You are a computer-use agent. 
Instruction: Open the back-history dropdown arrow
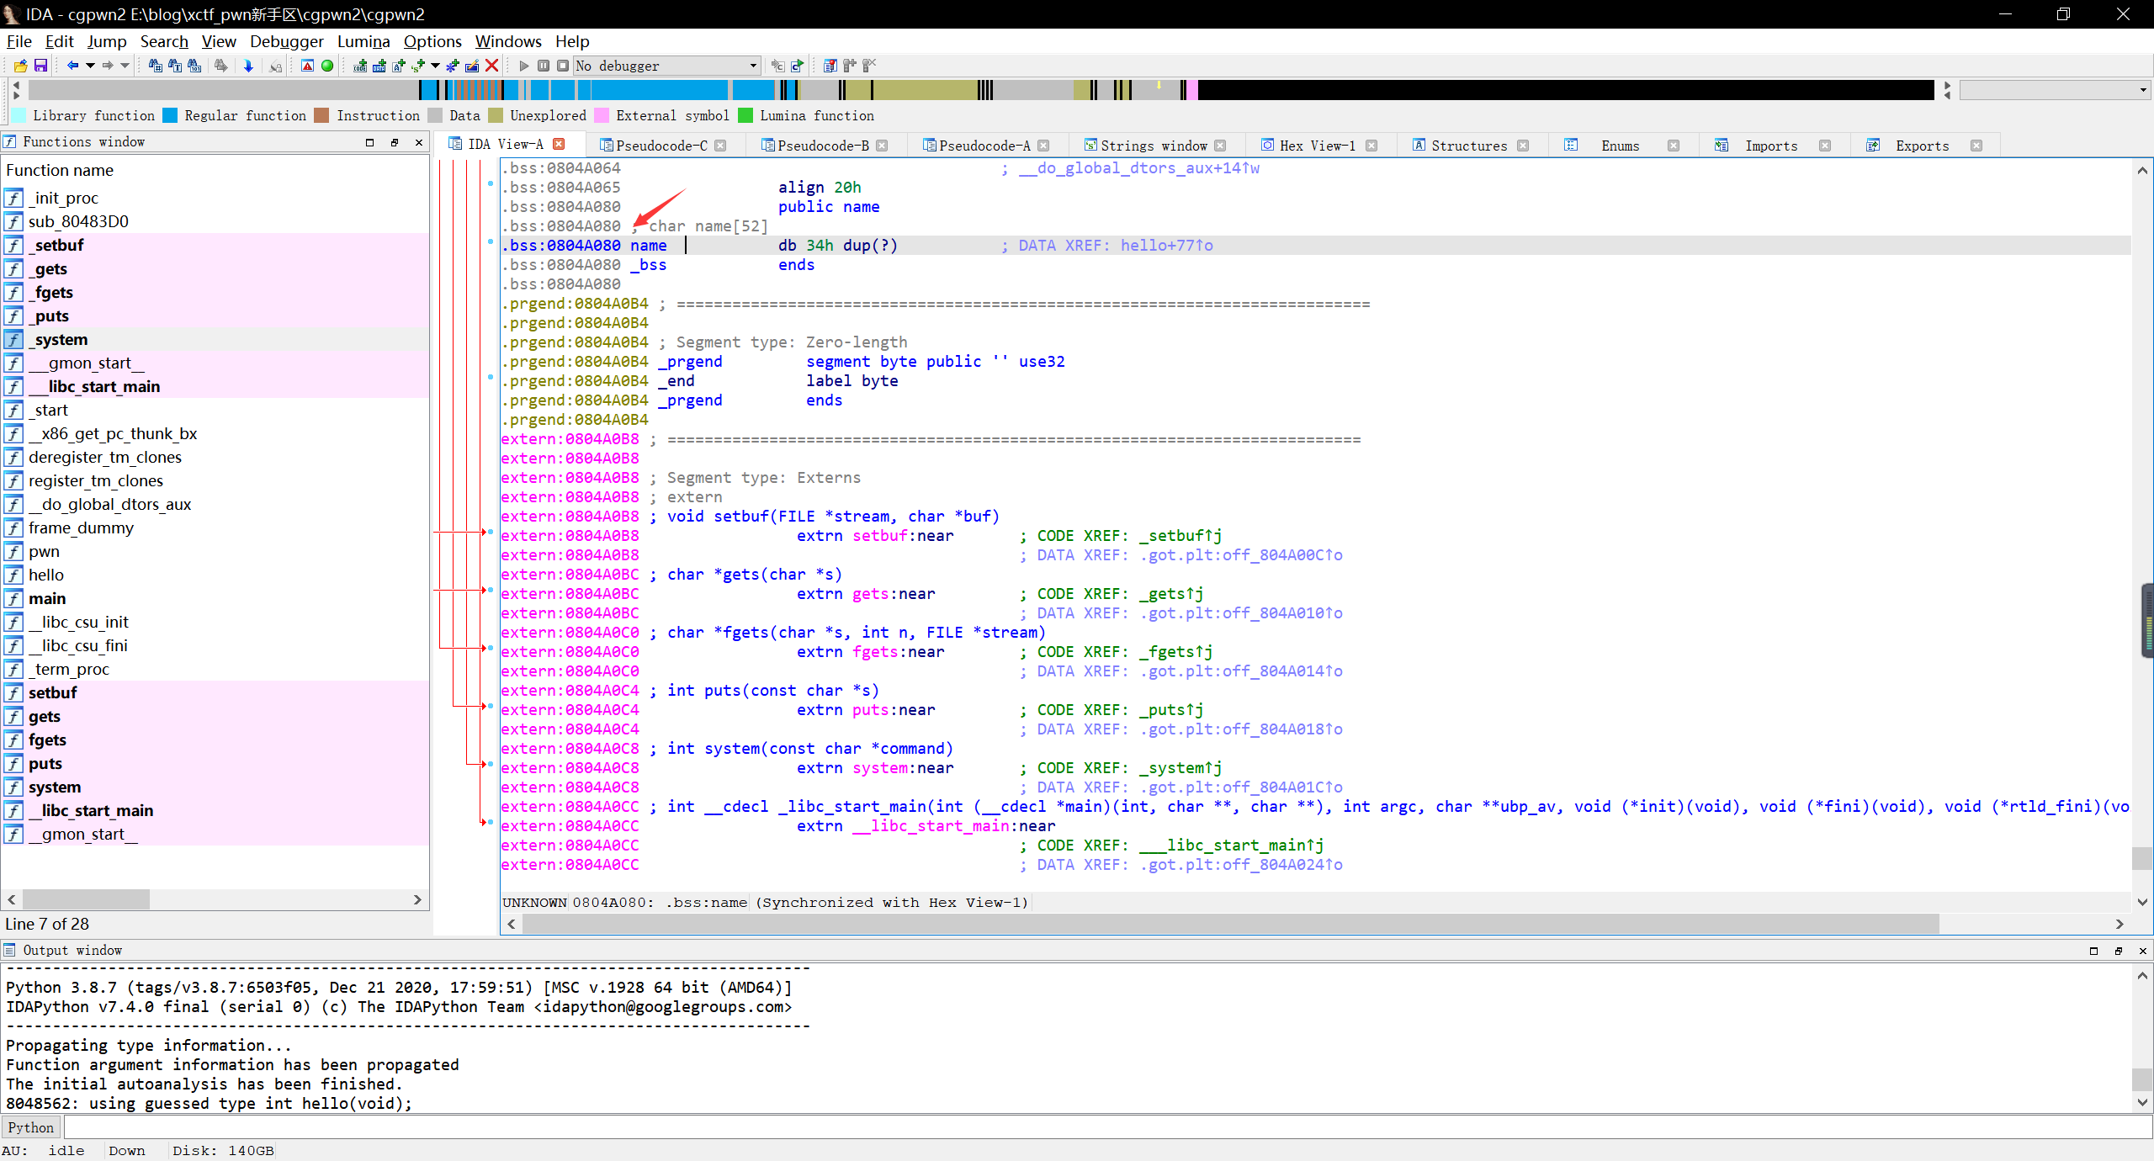(x=89, y=66)
